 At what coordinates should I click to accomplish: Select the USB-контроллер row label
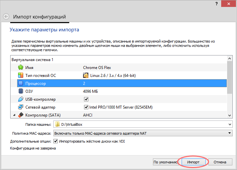pos(41,99)
